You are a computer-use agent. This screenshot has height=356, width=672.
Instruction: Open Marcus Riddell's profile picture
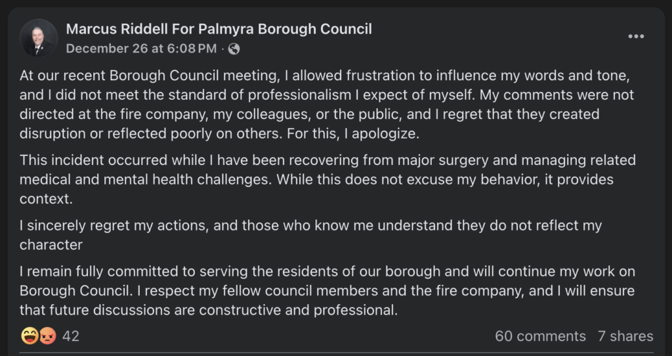click(x=39, y=37)
